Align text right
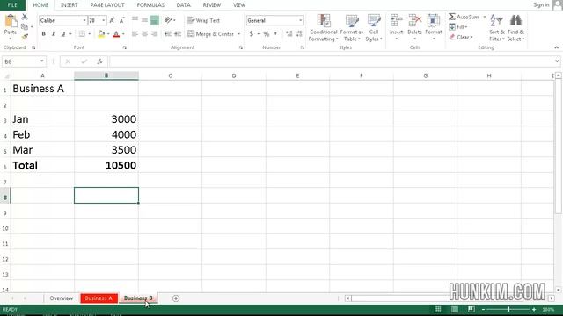The image size is (563, 316). pyautogui.click(x=155, y=34)
